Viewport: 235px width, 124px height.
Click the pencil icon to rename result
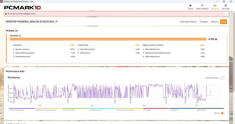tap(56, 22)
